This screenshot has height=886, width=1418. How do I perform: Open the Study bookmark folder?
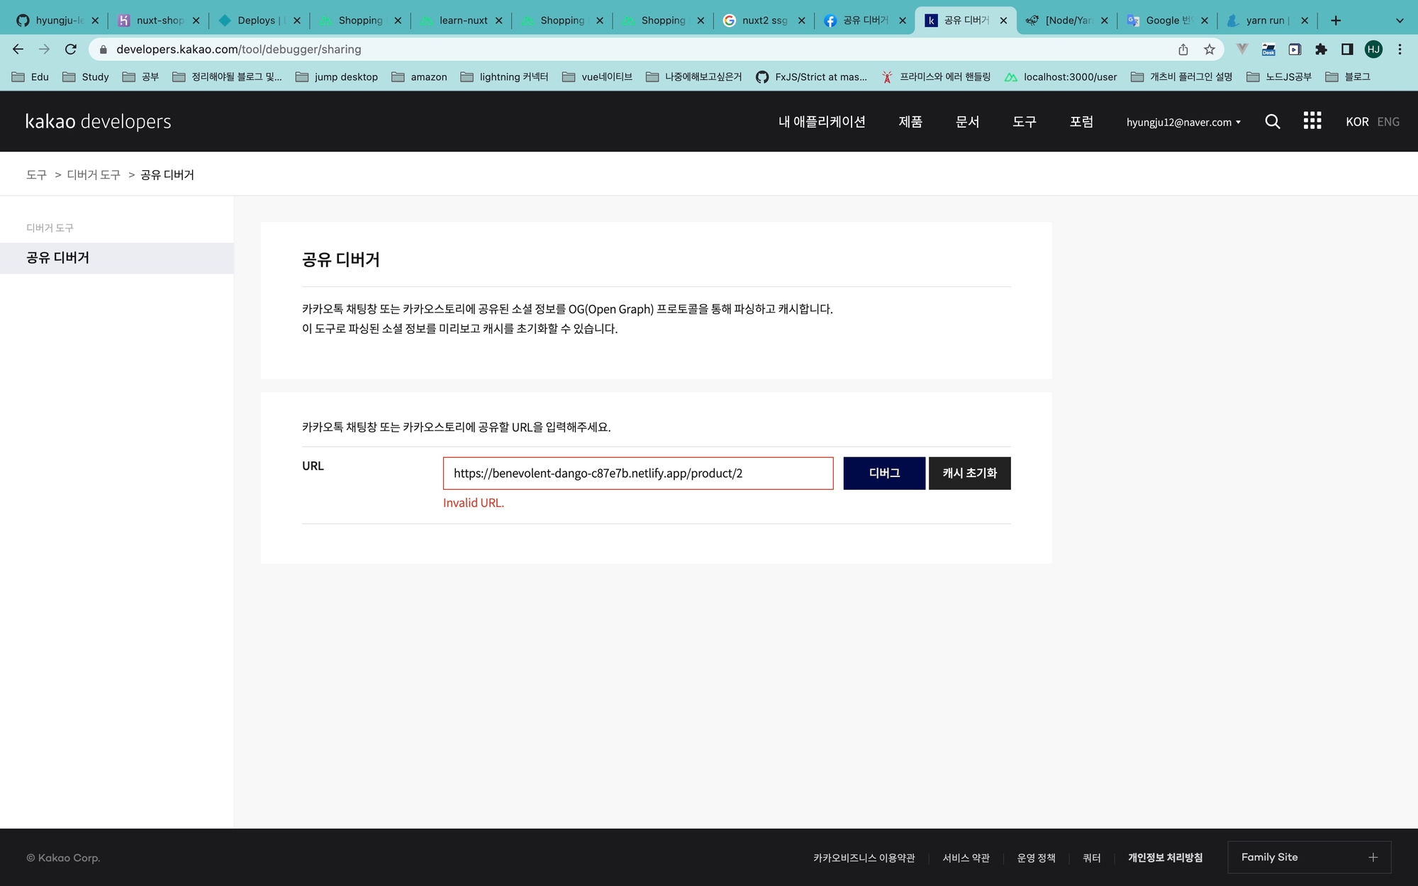86,77
